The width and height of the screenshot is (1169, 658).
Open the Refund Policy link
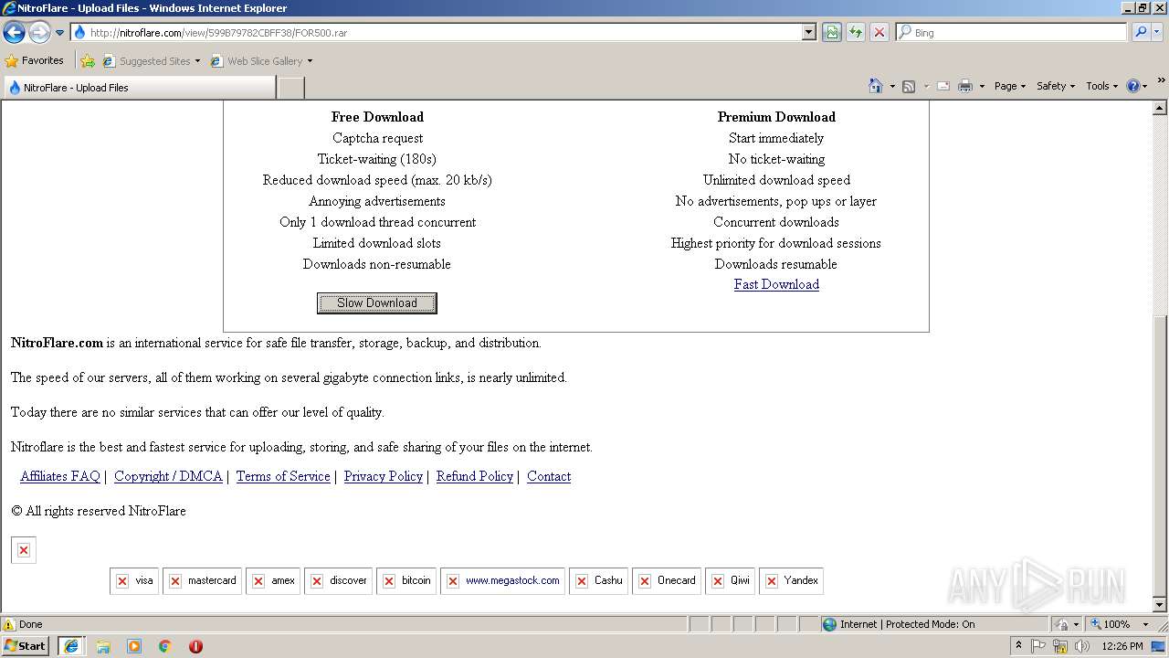[475, 476]
